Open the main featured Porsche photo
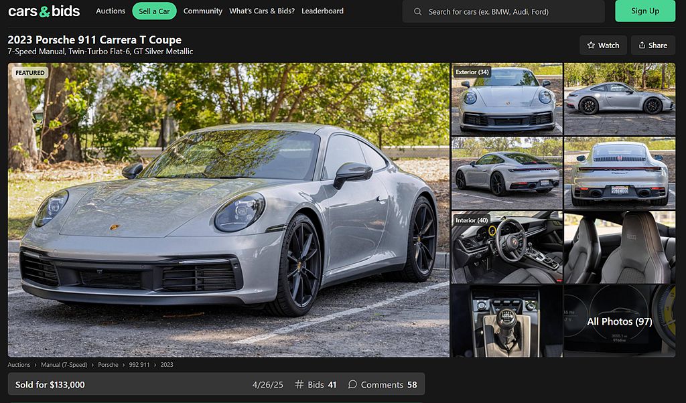Screen dimensions: 686x403 (x=228, y=210)
